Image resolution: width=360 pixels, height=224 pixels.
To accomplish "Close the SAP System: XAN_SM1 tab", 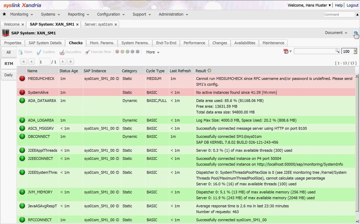I will pyautogui.click(x=77, y=24).
